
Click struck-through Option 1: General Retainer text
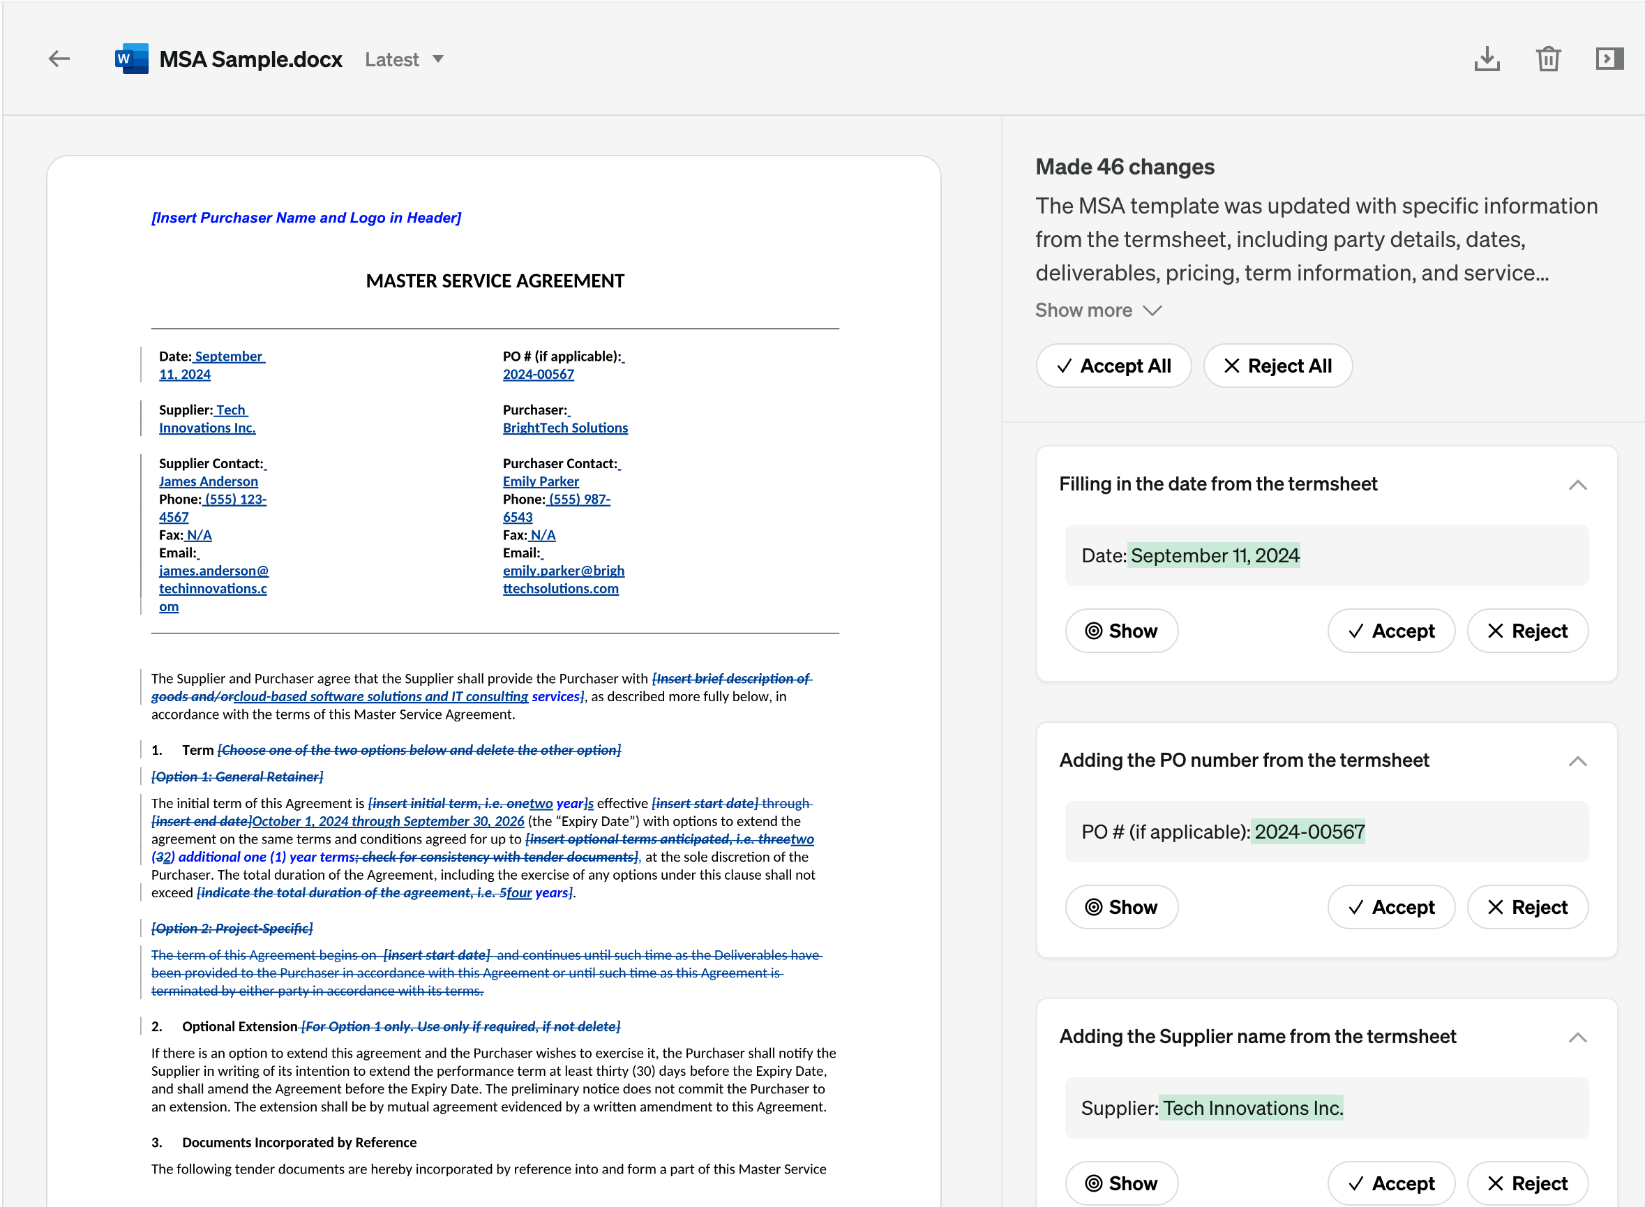click(x=236, y=777)
